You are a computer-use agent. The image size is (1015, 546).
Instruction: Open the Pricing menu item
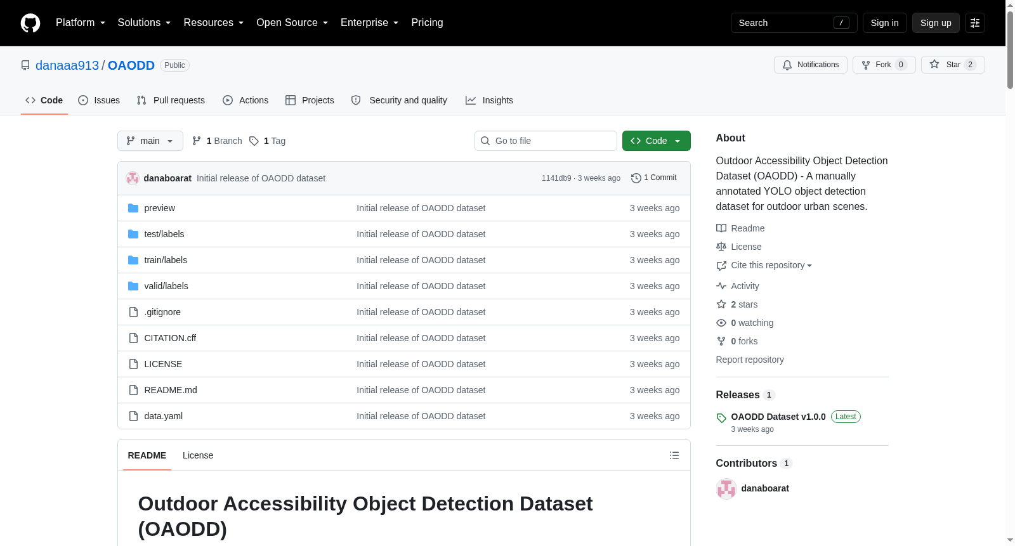tap(427, 23)
